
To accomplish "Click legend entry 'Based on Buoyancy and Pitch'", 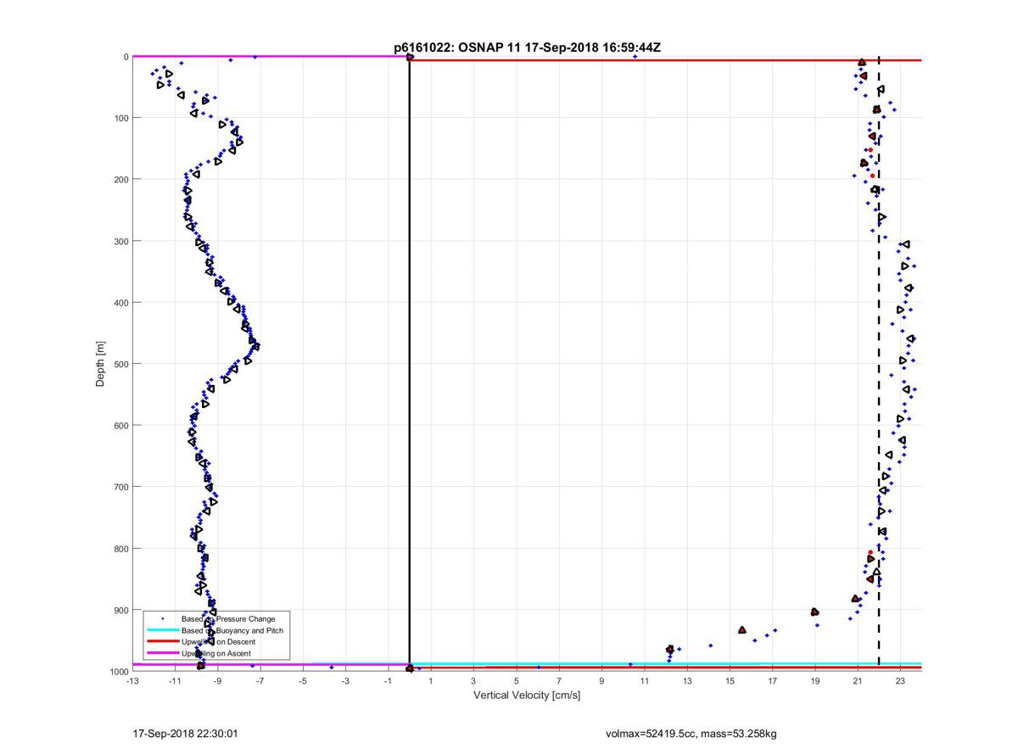I will (232, 630).
